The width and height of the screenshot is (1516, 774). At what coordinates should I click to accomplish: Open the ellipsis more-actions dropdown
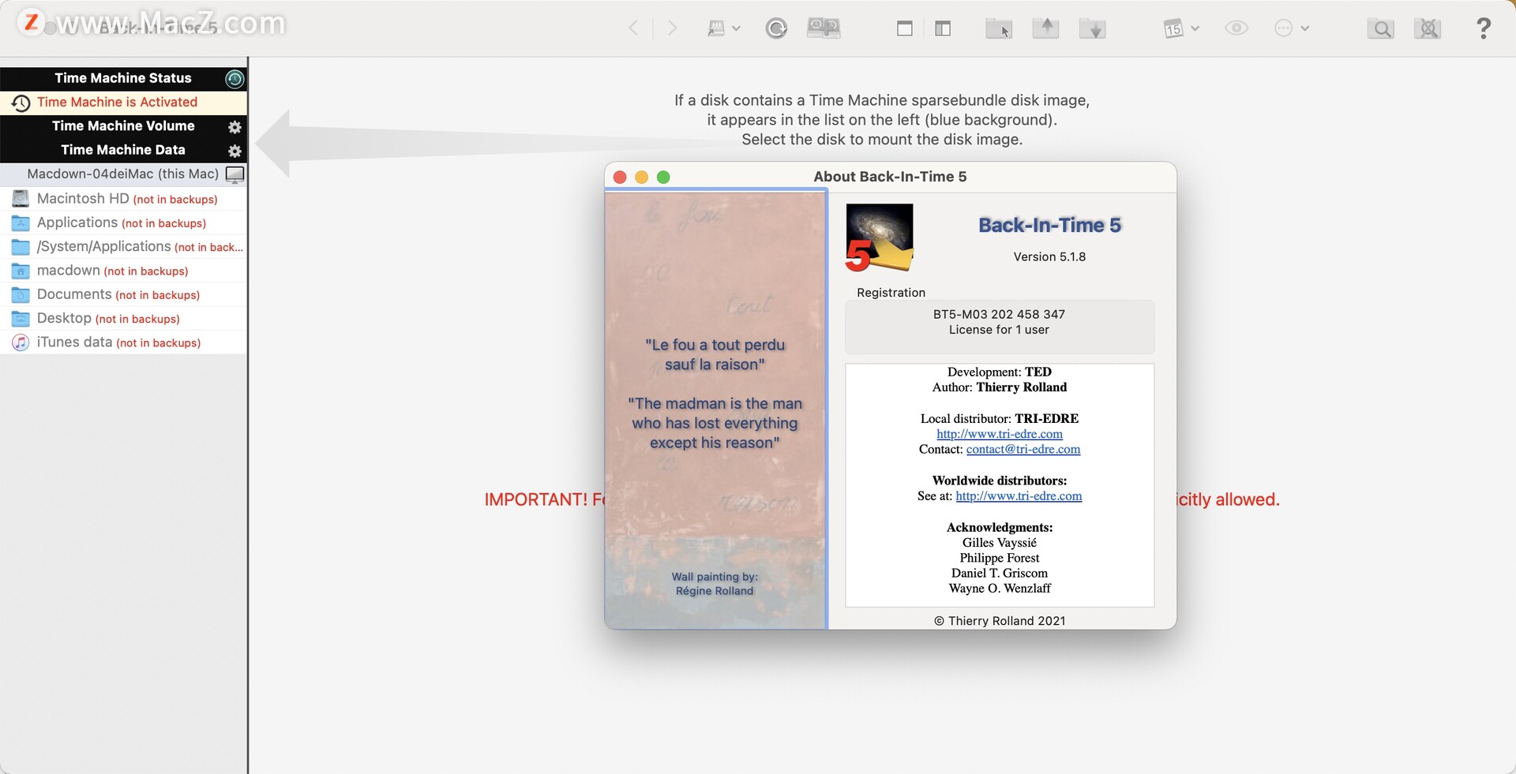click(x=1292, y=28)
